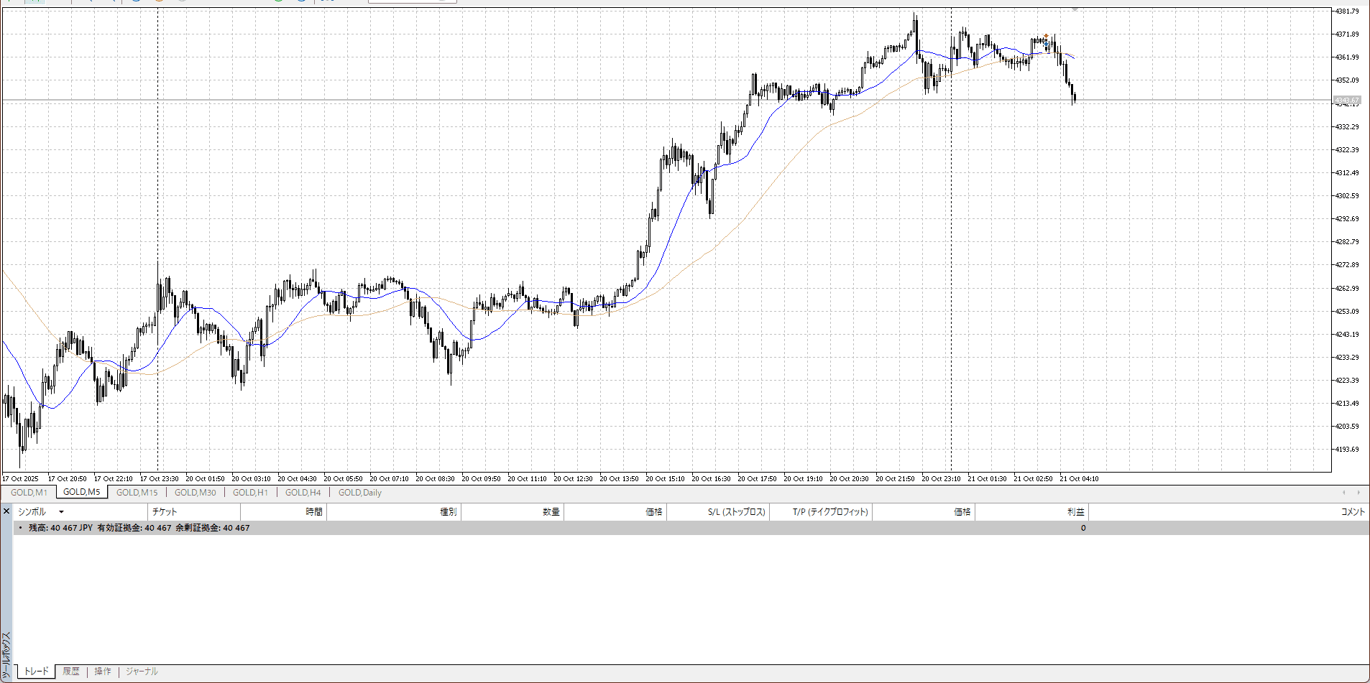The image size is (1370, 683).
Task: Switch to the ジャーナル journal tab
Action: [x=142, y=672]
